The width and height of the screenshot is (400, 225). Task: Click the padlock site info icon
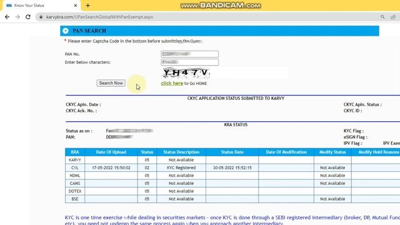tap(41, 17)
